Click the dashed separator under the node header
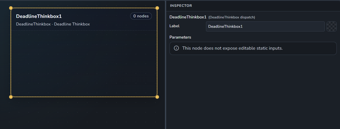This screenshot has height=129, width=340. tap(84, 30)
